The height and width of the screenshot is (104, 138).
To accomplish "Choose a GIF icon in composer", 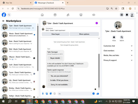I will (x=55, y=94).
